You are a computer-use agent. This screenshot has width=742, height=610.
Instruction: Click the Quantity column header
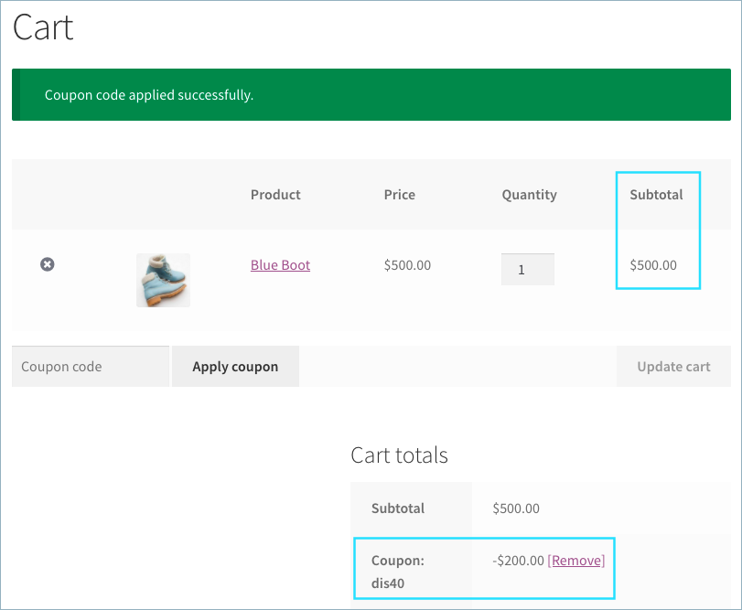[529, 195]
